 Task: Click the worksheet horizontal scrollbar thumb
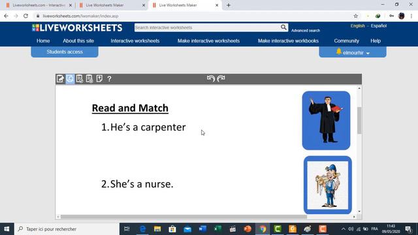(184, 217)
